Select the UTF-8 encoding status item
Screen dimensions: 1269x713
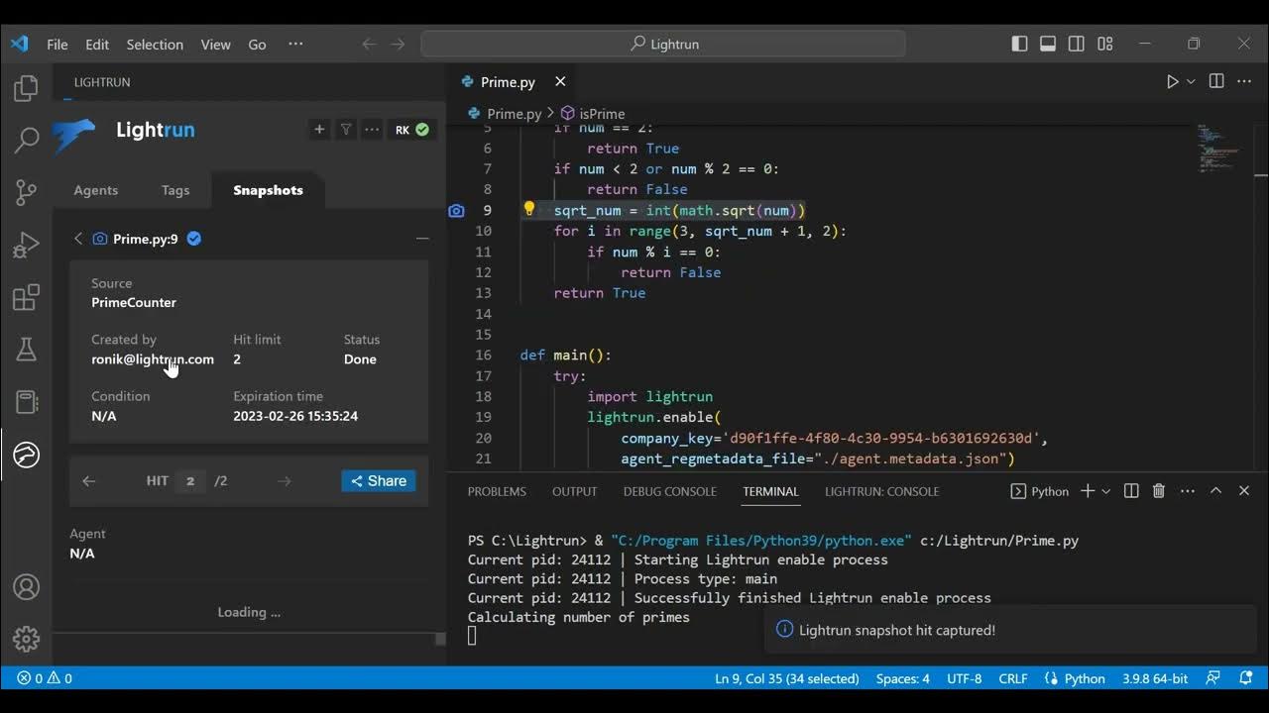pyautogui.click(x=965, y=678)
